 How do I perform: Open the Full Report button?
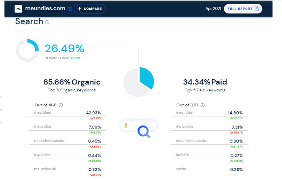[x=243, y=9]
